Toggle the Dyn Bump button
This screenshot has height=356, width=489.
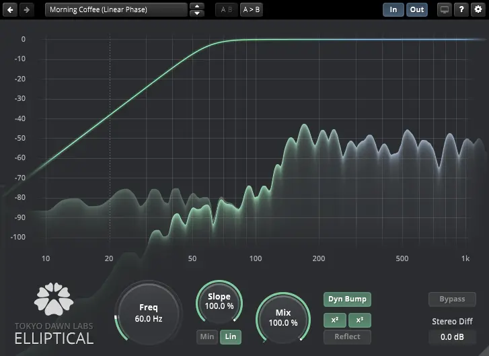[x=347, y=299]
